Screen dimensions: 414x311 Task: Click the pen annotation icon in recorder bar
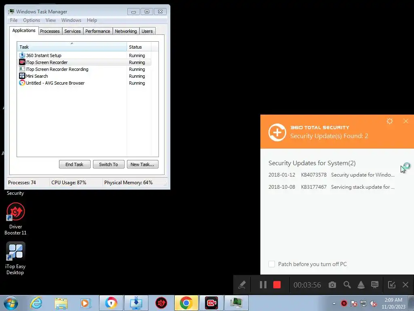[242, 285]
